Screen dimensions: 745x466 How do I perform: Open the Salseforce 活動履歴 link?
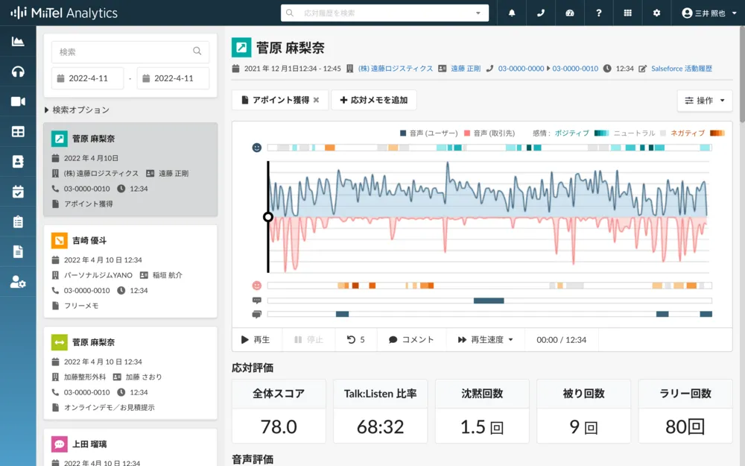click(x=681, y=69)
